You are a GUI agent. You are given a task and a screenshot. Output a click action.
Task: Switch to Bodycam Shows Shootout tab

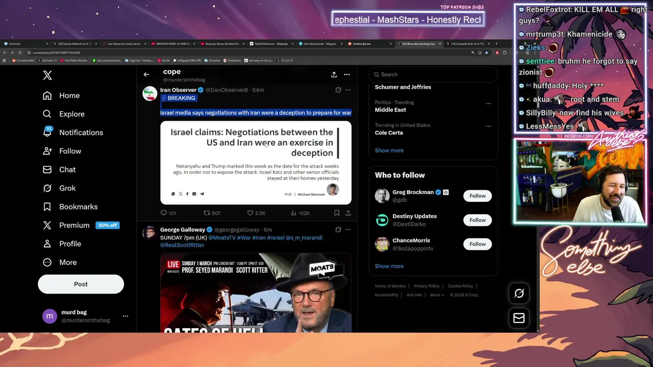click(x=223, y=44)
